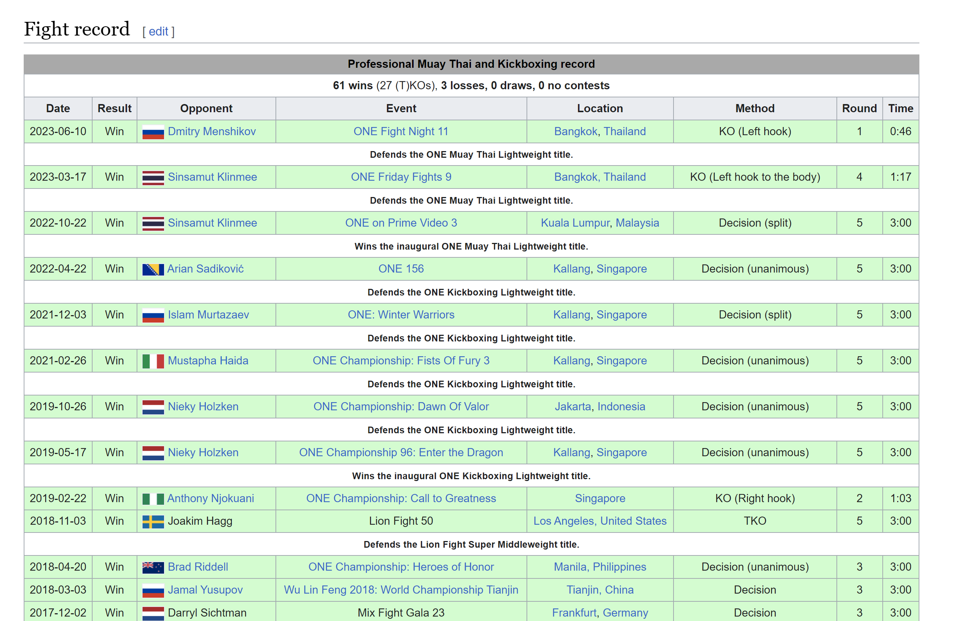Viewport: 969px width, 621px height.
Task: Click the Kuala Lumpur location link
Action: 575,223
